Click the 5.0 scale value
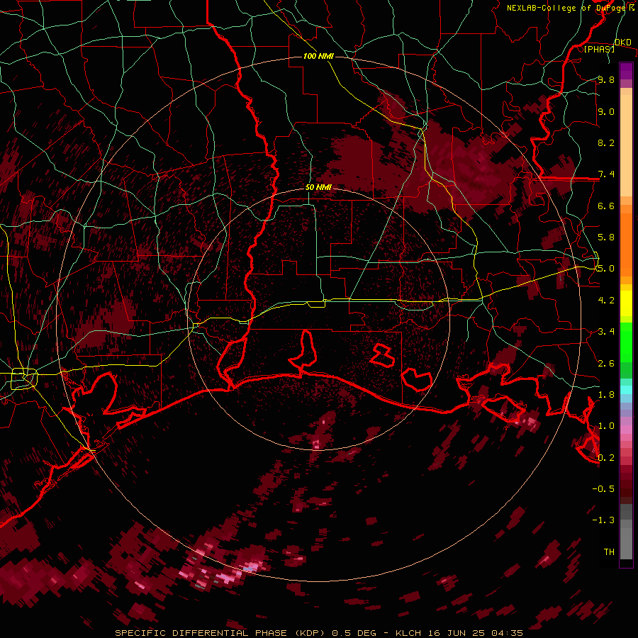638x638 pixels. click(x=606, y=269)
